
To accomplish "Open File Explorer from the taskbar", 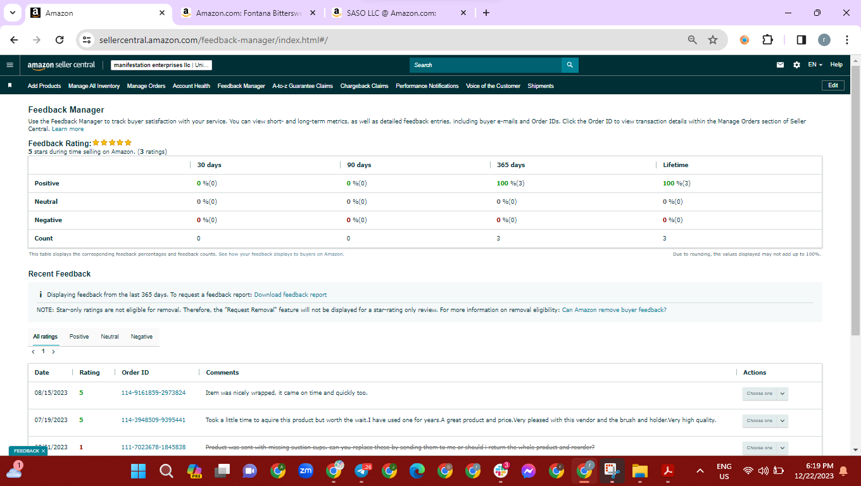I will (x=640, y=471).
